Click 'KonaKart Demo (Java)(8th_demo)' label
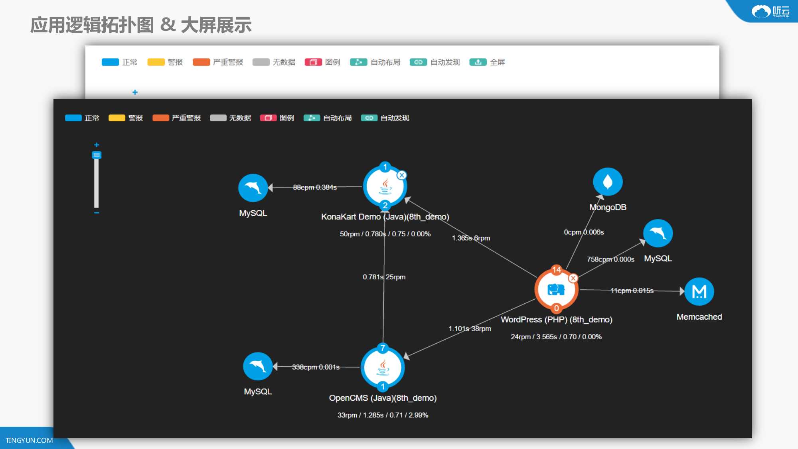The image size is (798, 449). point(385,217)
